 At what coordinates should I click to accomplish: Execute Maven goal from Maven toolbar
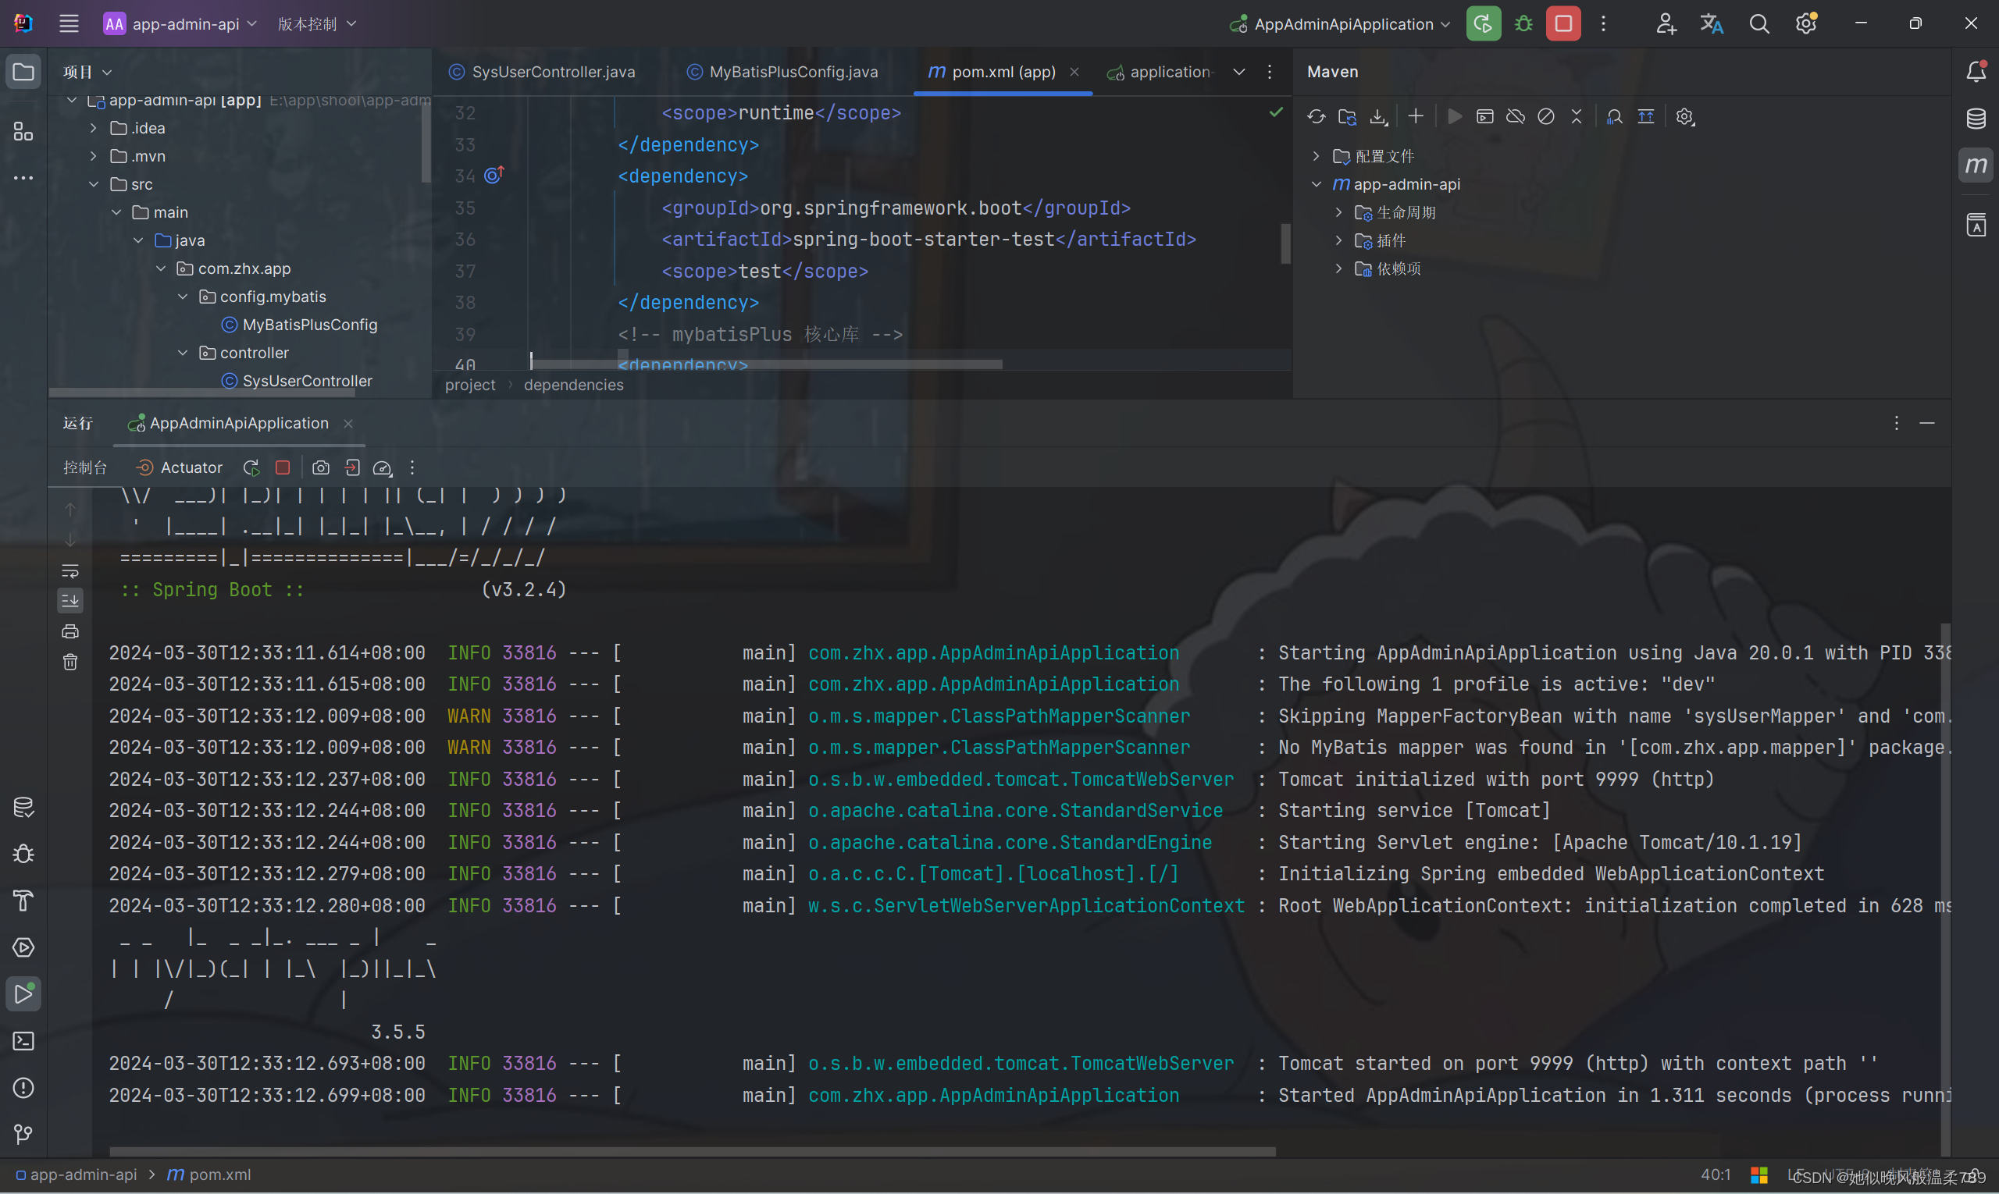(1484, 116)
